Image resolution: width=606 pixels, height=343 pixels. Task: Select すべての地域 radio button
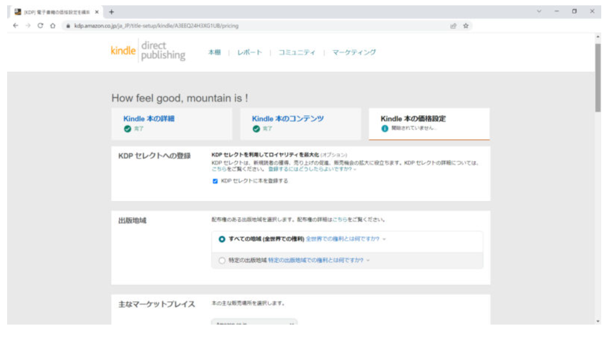tap(222, 239)
